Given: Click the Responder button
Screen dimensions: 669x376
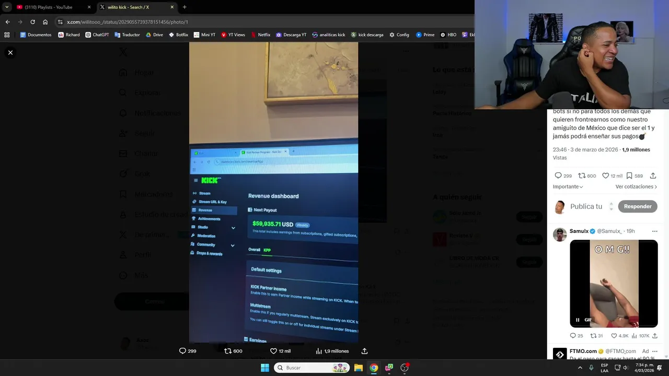Looking at the screenshot, I should click(x=638, y=206).
